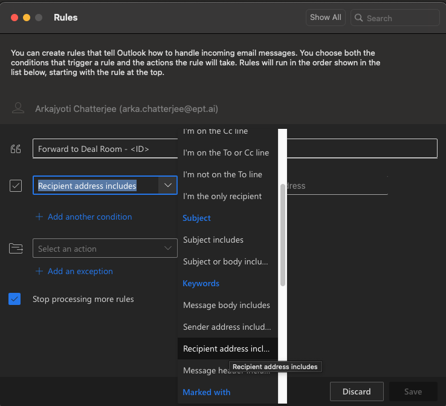Click the move-to-folder action icon
The height and width of the screenshot is (406, 446).
(16, 249)
